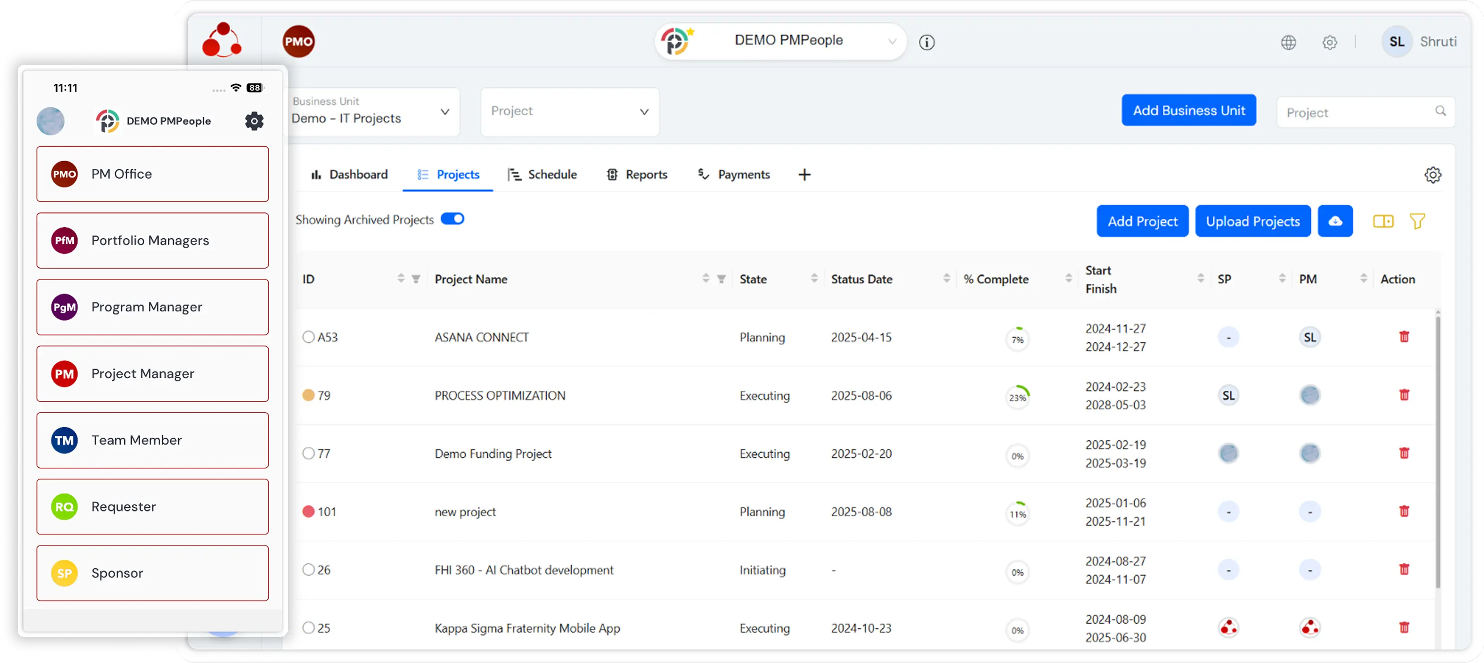1484x663 pixels.
Task: Click the 23% progress circle for PROCESS OPTIMIZATION
Action: click(1017, 397)
